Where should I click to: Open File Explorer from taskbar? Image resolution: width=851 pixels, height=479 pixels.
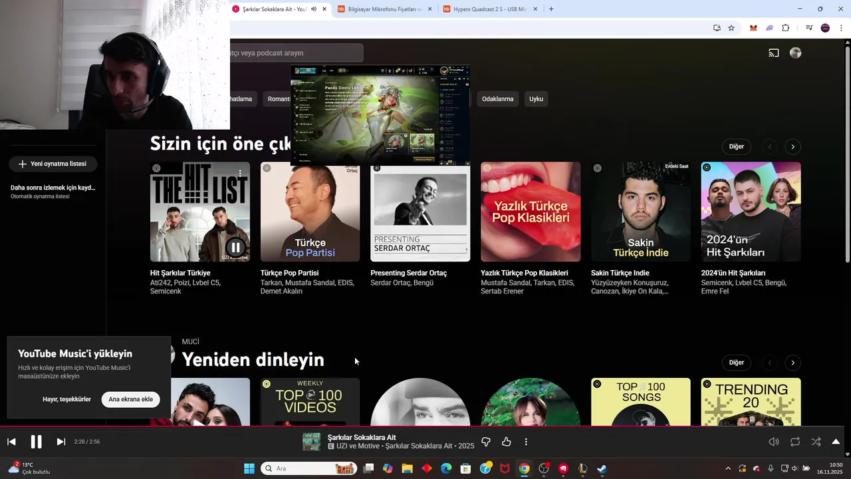tap(408, 468)
